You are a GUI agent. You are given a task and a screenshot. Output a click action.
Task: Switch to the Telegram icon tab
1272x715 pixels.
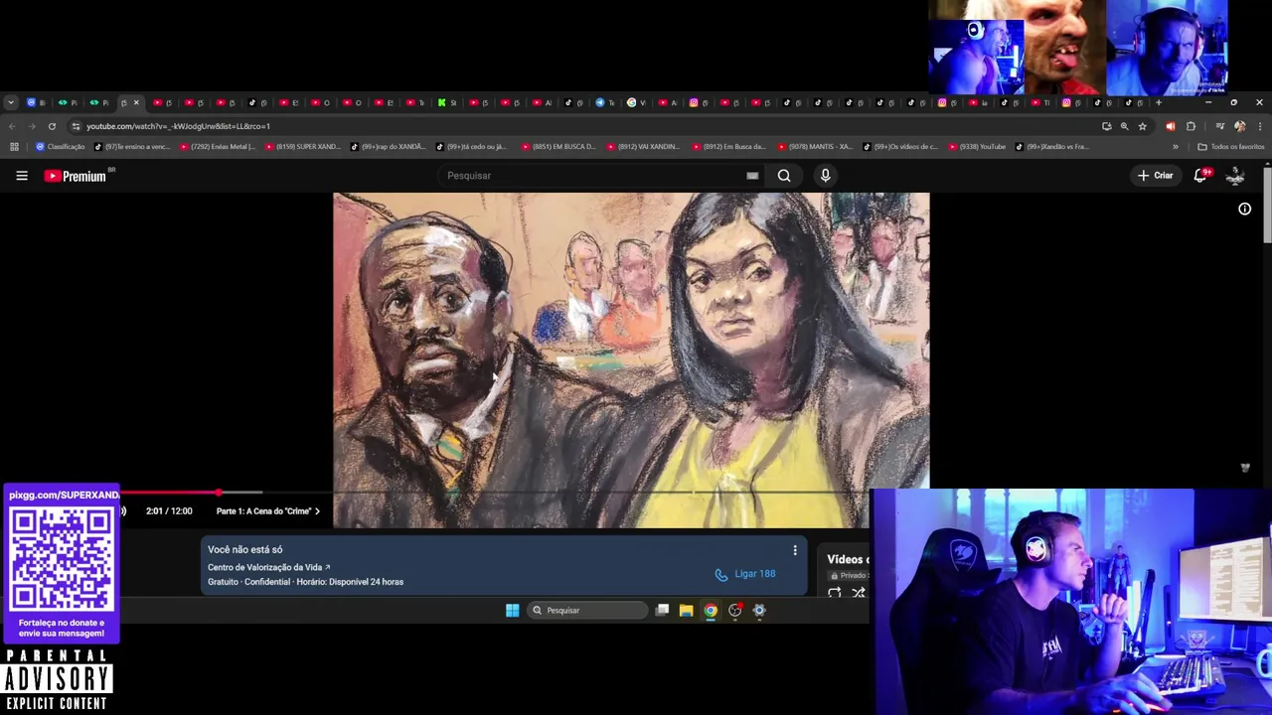(603, 102)
